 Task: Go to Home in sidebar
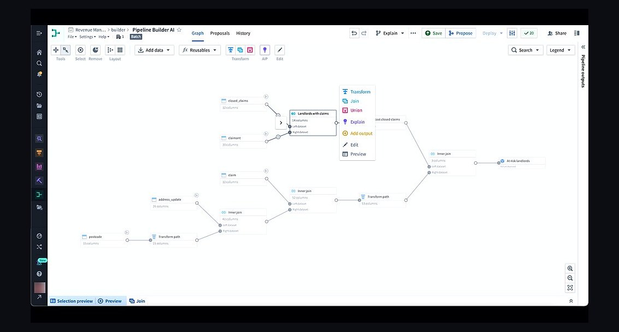pos(39,53)
